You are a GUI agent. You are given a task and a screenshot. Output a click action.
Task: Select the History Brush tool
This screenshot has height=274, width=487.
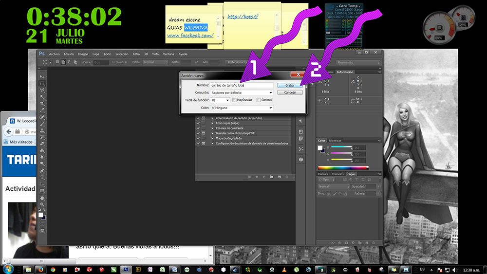coord(42,137)
